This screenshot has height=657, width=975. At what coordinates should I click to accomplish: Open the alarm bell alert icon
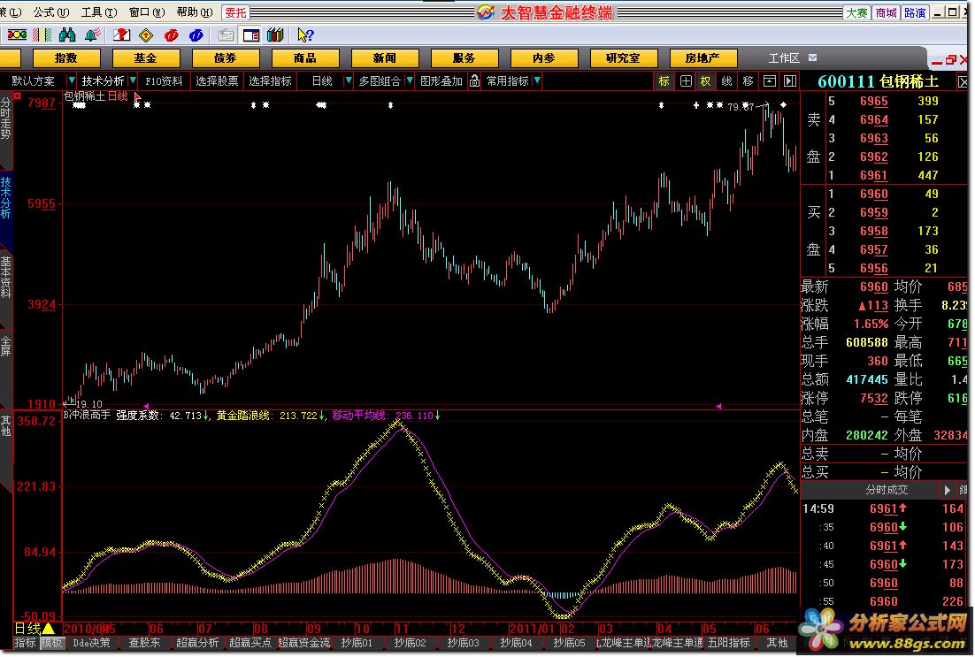pyautogui.click(x=93, y=34)
